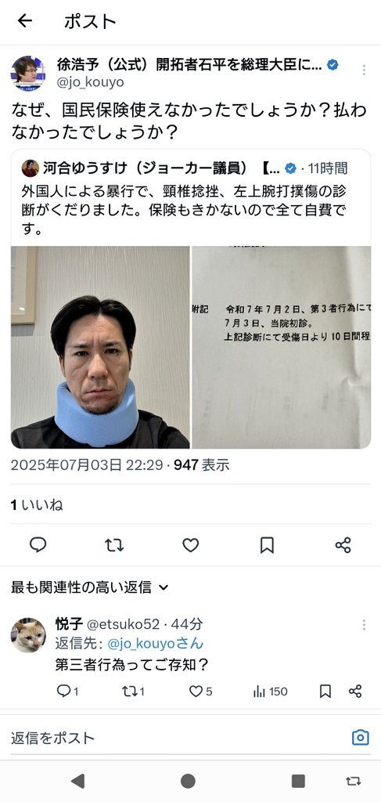
Task: Open more options on etsuko52's reply
Action: coord(364,624)
